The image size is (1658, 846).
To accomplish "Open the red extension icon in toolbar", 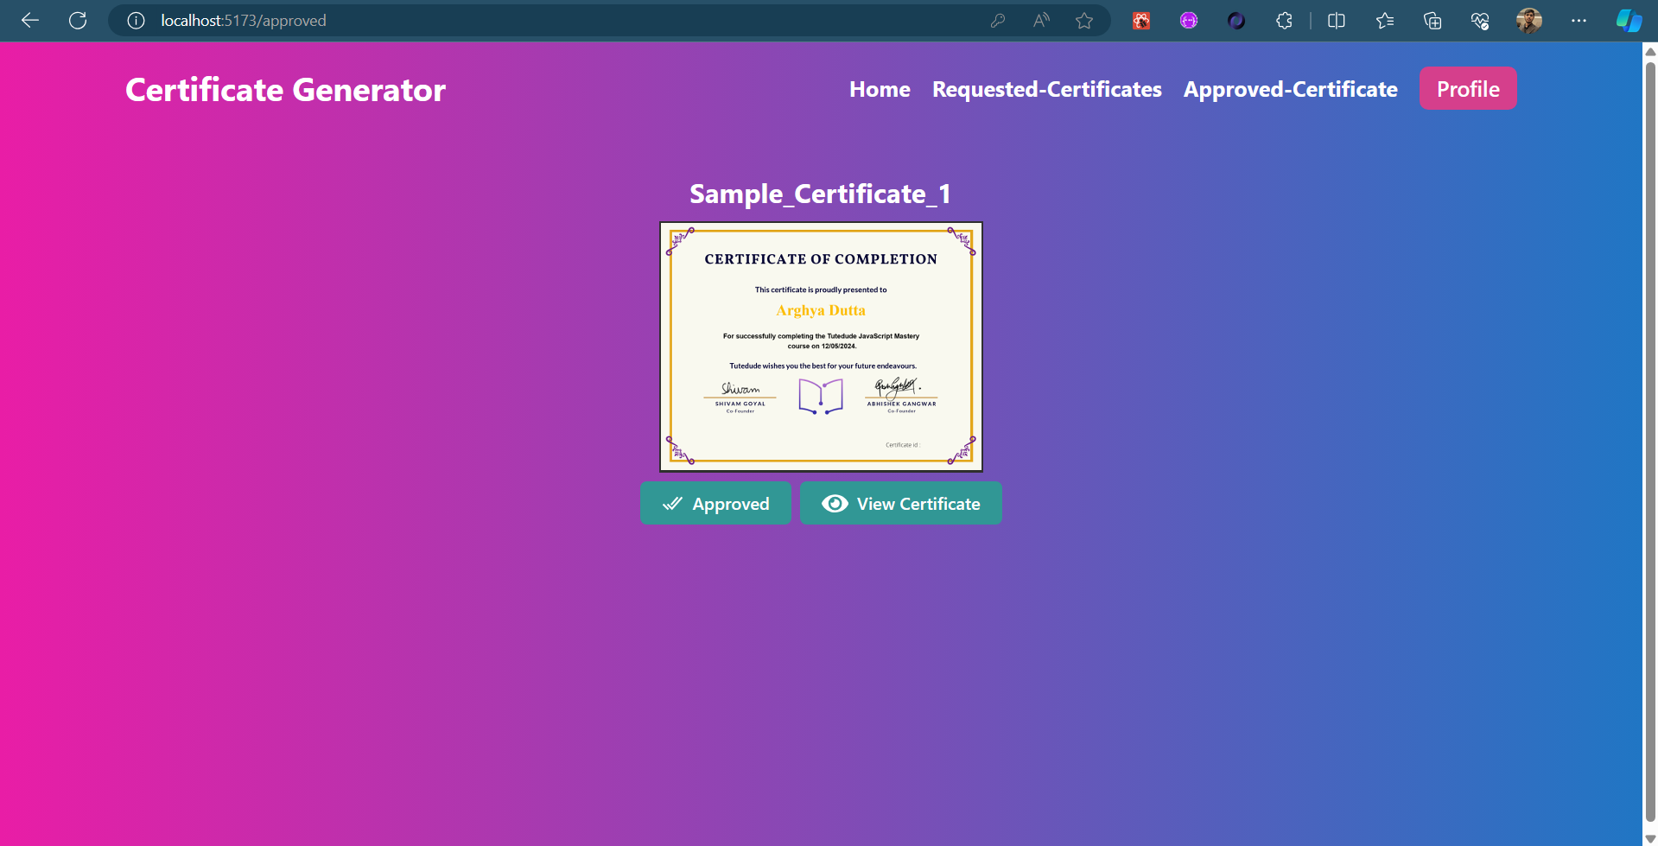I will click(x=1141, y=21).
